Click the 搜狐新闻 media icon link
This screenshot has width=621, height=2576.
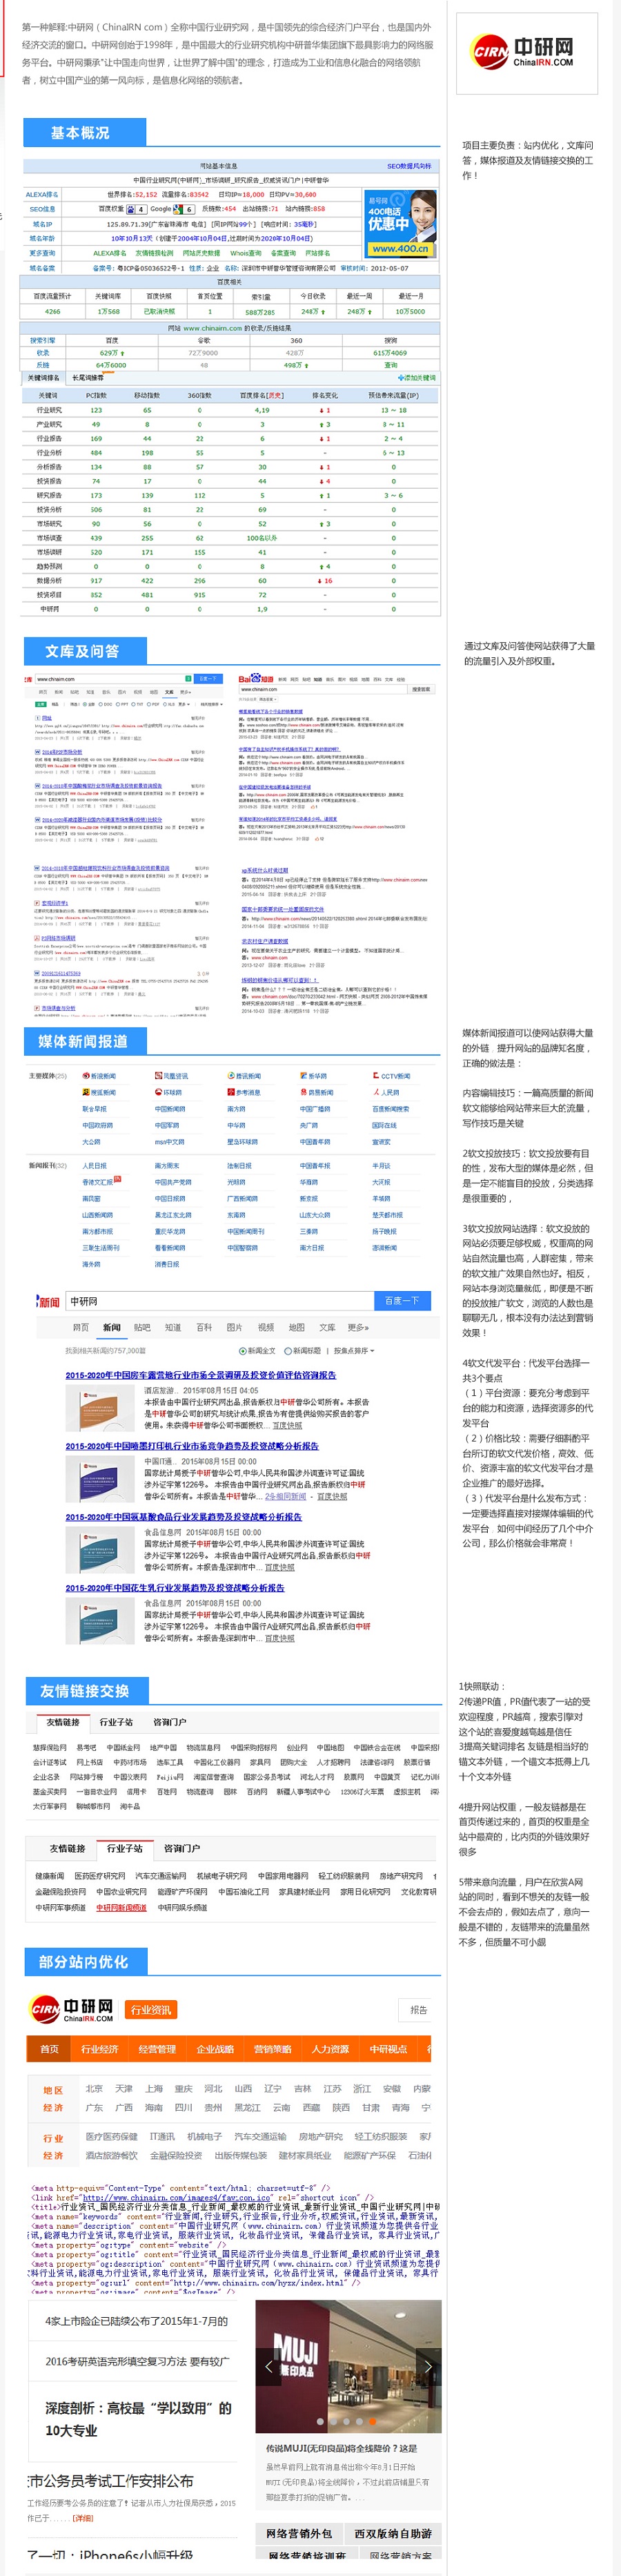(x=98, y=1092)
